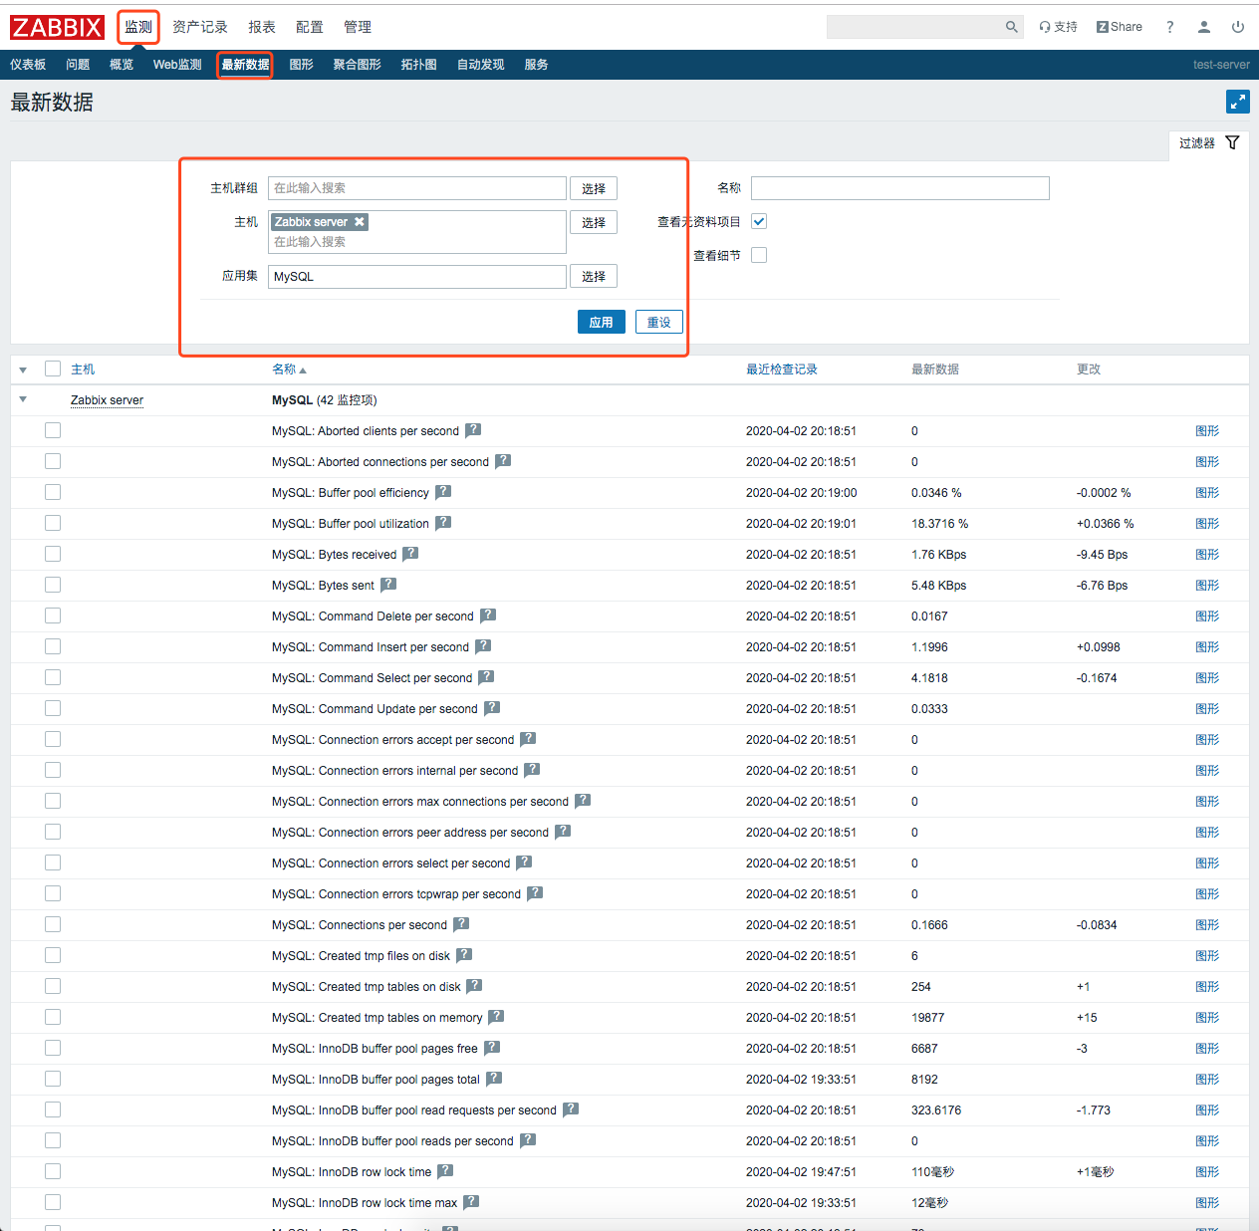Click the power sign-out icon

pos(1238,27)
